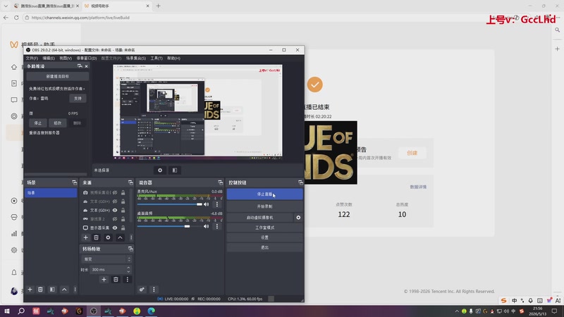The height and width of the screenshot is (317, 564).
Task: Open OBS 设置 settings button
Action: [x=265, y=237]
